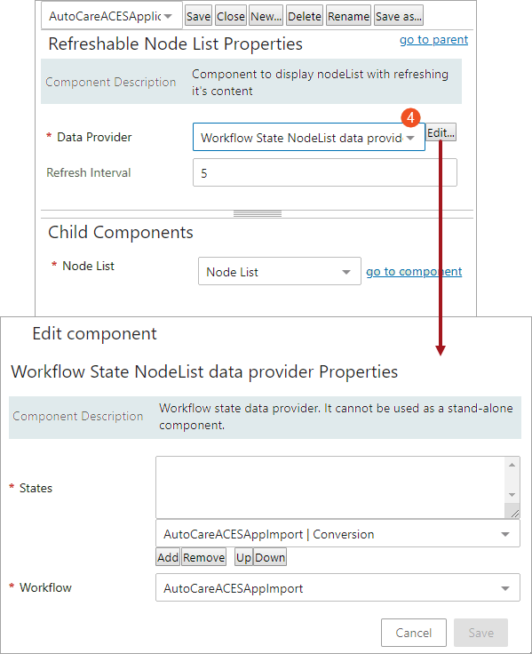Click the Refresh Interval input field

tap(325, 172)
